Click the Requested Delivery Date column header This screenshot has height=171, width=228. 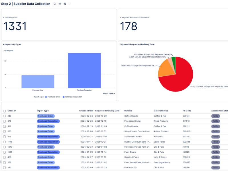point(107,111)
